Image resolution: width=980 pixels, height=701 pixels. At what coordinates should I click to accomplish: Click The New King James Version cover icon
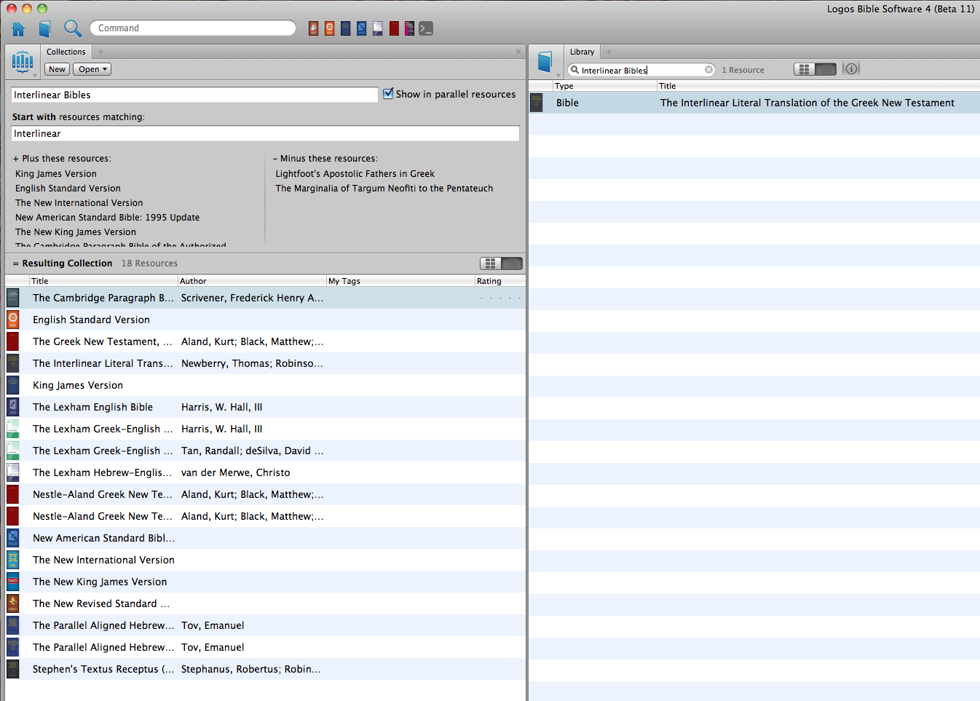(13, 582)
